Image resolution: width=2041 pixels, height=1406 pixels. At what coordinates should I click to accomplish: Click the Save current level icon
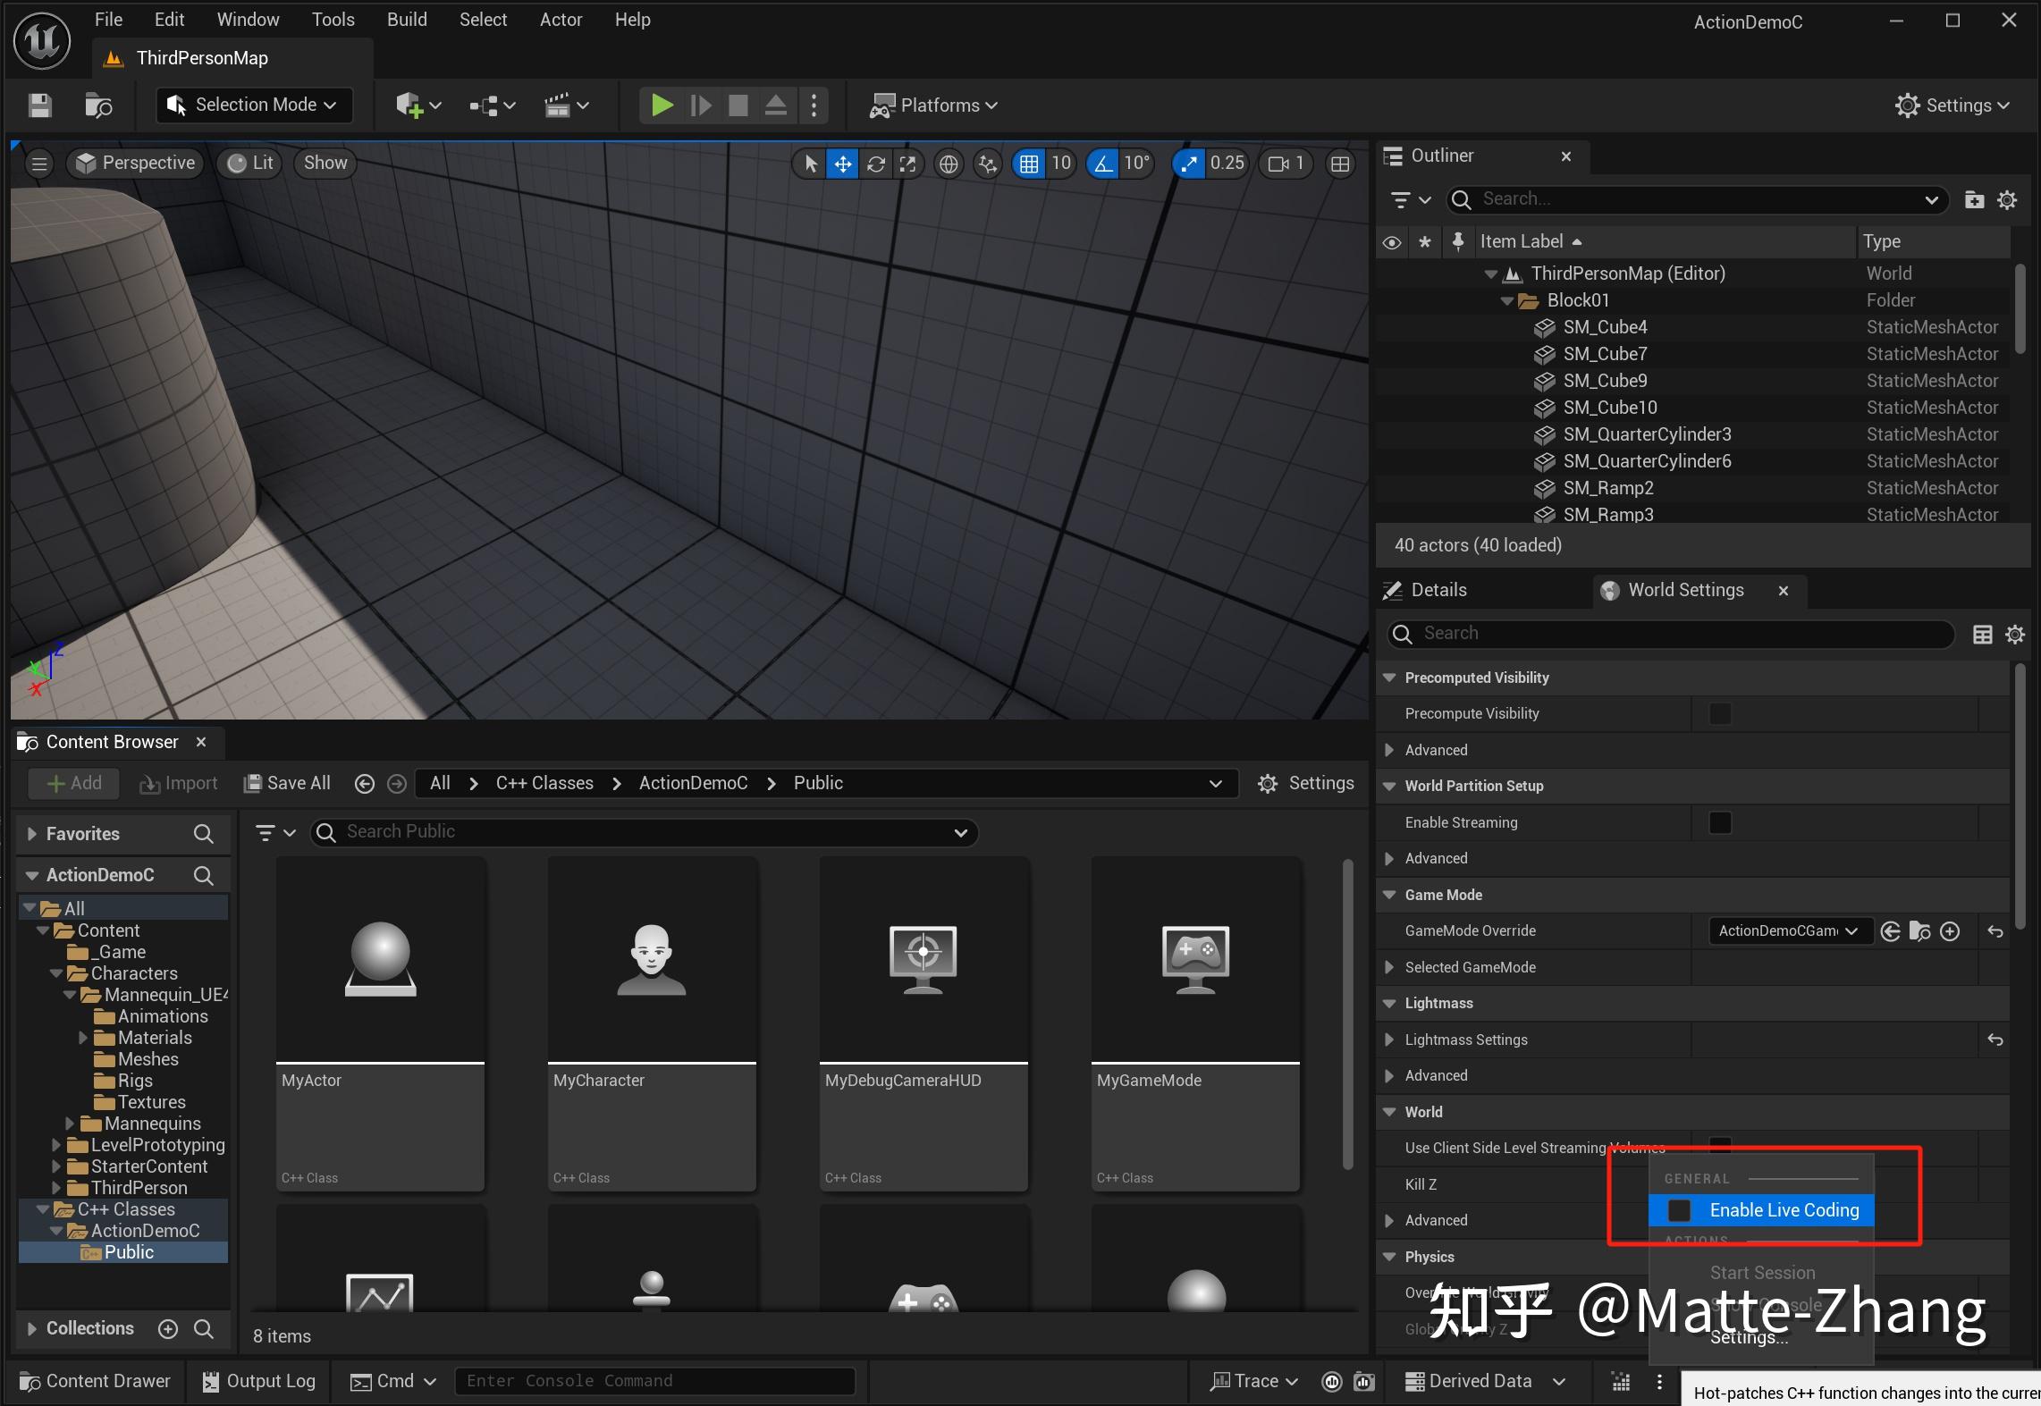(x=39, y=105)
